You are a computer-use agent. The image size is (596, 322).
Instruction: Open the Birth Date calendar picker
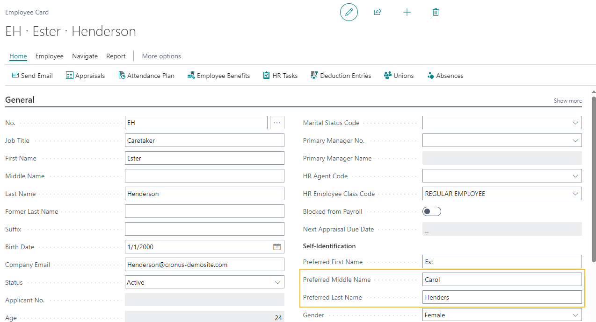(x=277, y=246)
